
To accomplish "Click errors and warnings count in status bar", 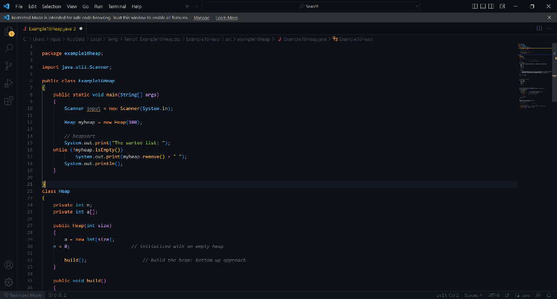I will tap(57, 295).
